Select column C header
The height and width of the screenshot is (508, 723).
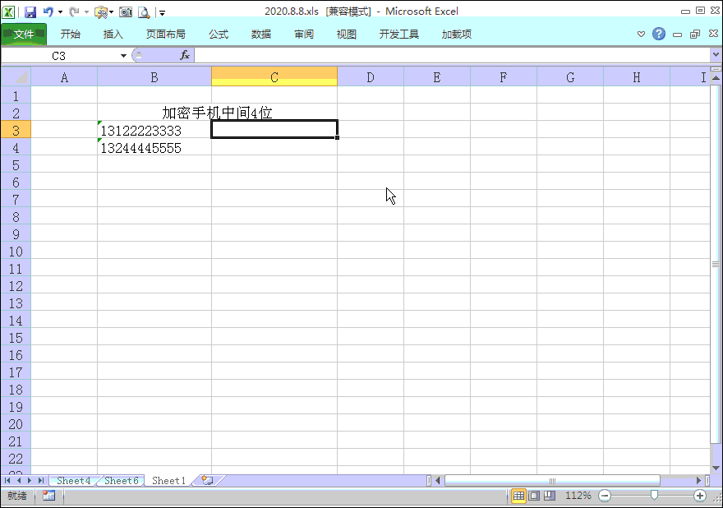click(x=274, y=76)
